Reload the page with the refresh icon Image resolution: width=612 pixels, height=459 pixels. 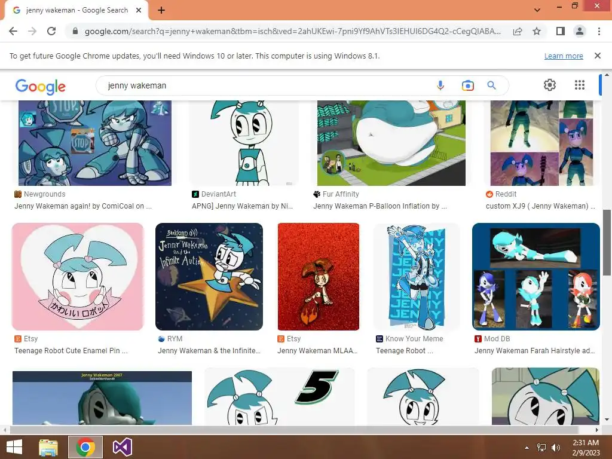tap(51, 31)
